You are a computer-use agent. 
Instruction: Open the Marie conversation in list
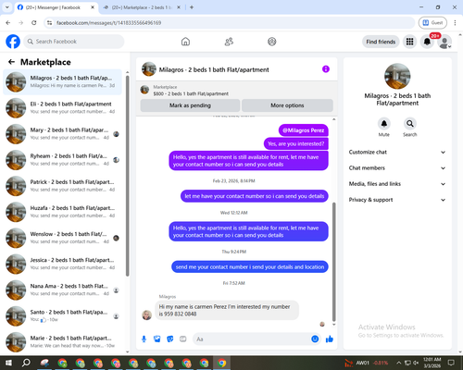(62, 342)
